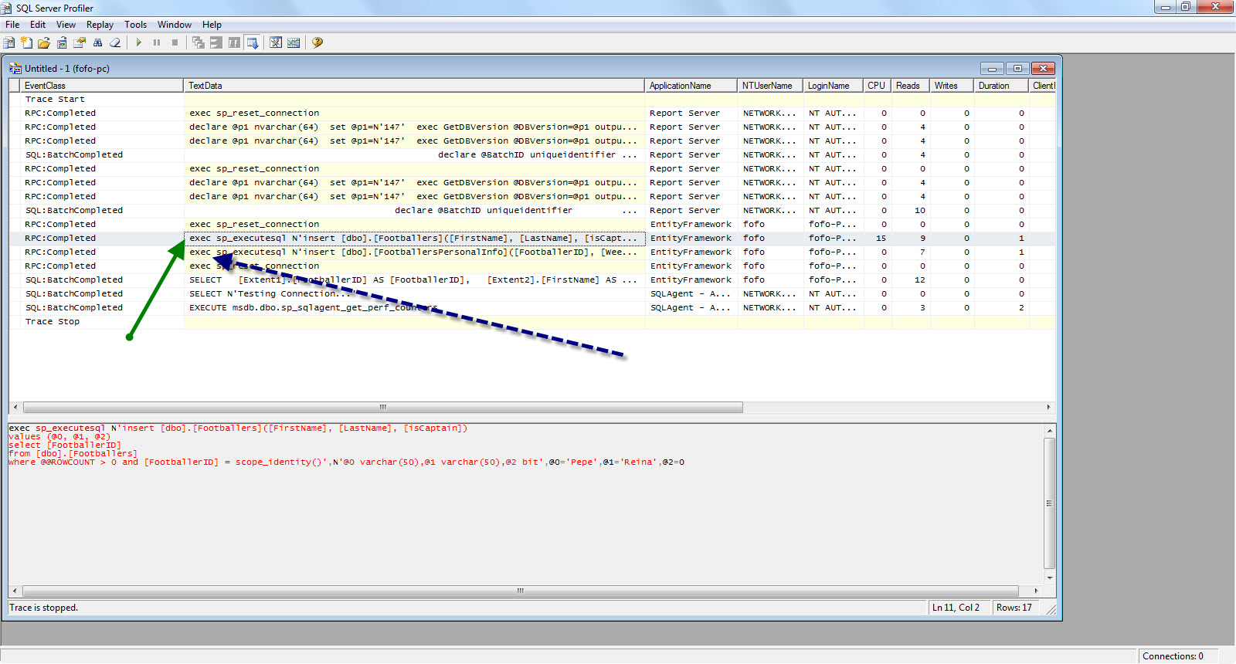Open the File menu

(12, 25)
